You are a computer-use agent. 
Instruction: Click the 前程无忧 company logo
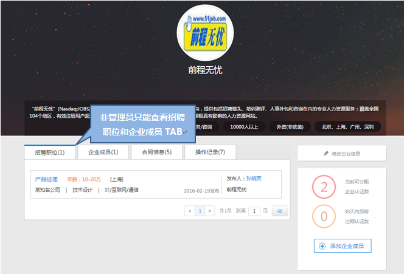206,33
